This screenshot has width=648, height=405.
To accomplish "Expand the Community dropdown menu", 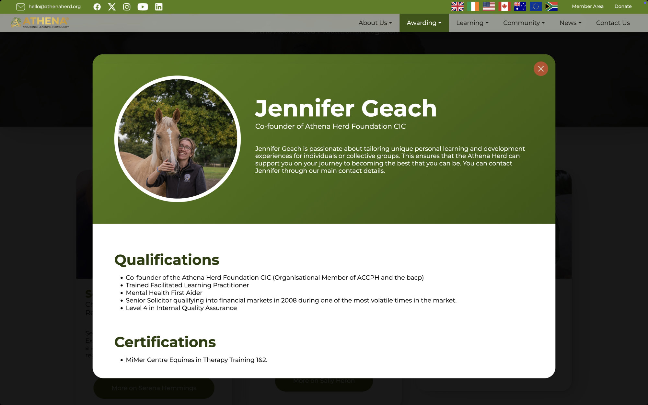I will click(x=524, y=23).
